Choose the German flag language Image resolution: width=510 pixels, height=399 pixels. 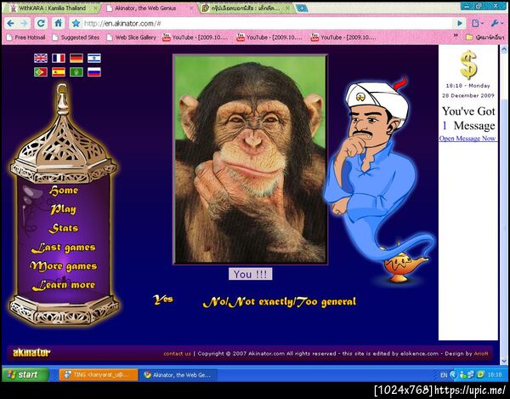(x=76, y=58)
